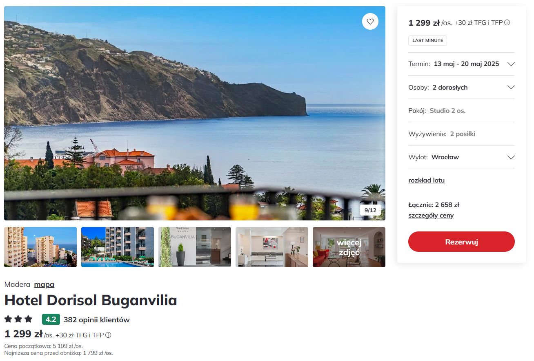Screen dimensions: 534x361
Task: Click the red Rezerwuj button
Action: [x=461, y=242]
